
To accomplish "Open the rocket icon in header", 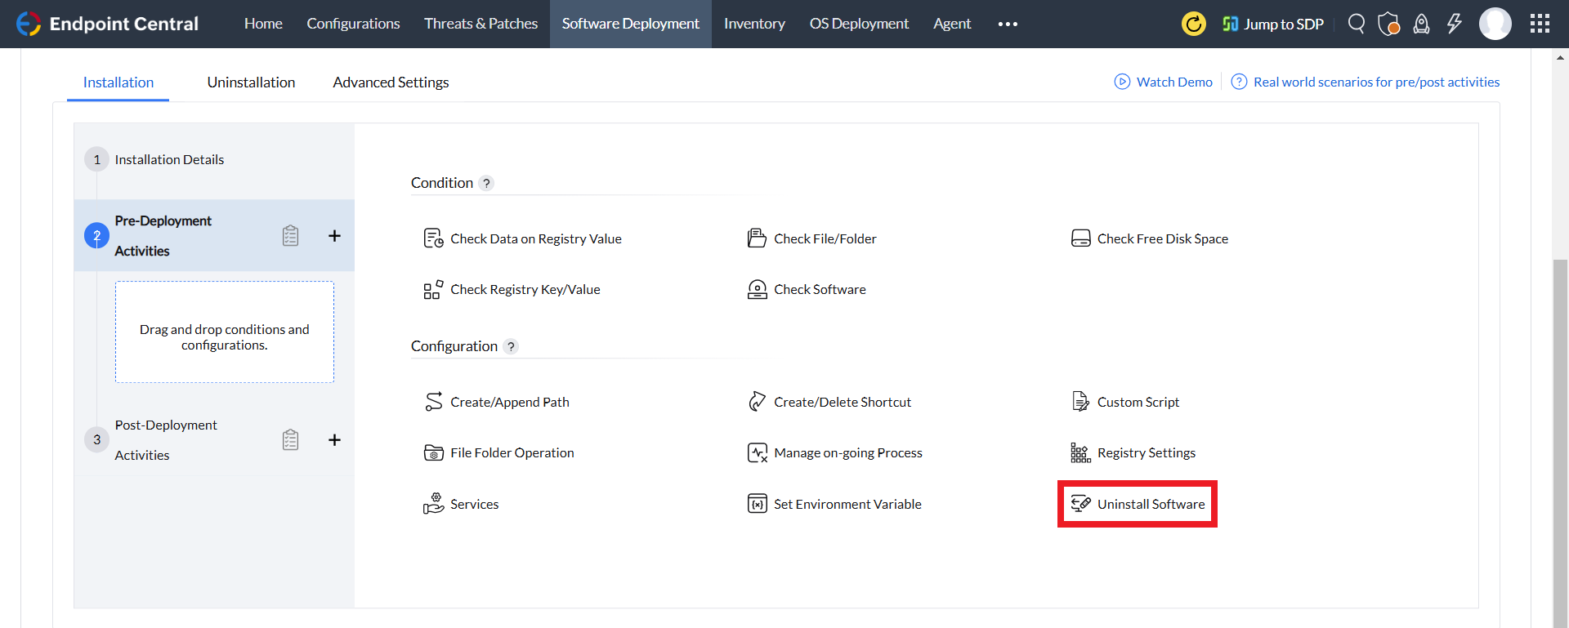I will pos(1422,24).
